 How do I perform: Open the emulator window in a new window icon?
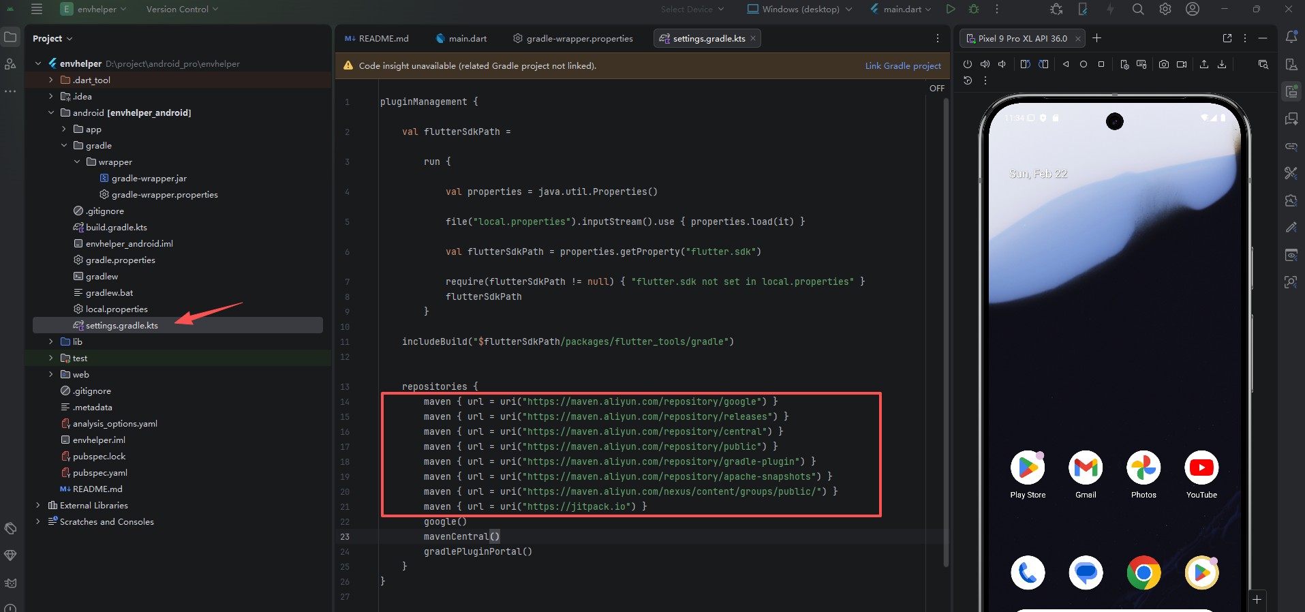click(x=1227, y=38)
